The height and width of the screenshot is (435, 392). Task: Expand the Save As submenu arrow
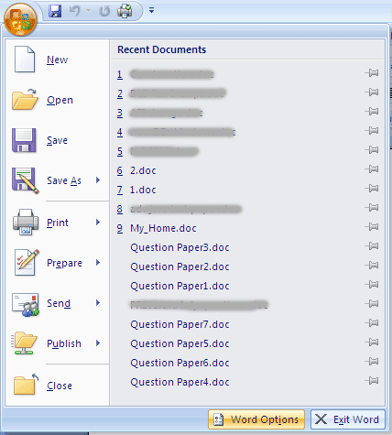98,180
